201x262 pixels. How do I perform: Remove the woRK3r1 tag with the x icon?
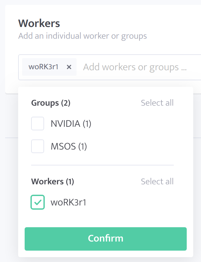coord(69,67)
